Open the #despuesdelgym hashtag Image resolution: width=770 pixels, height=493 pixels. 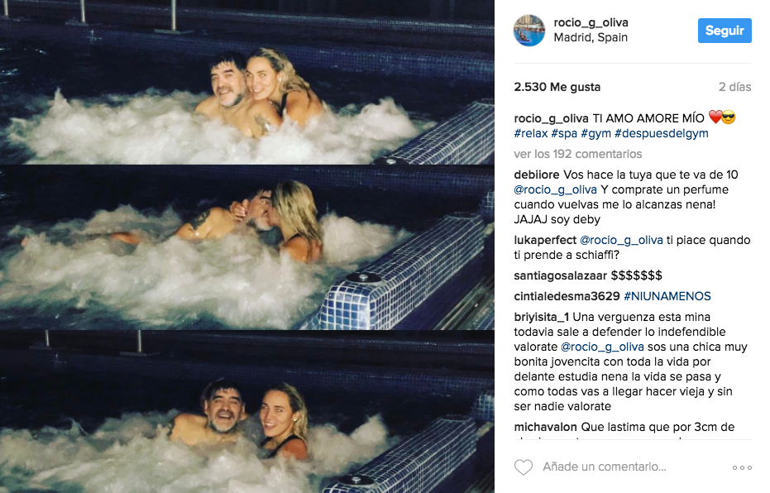(x=661, y=133)
